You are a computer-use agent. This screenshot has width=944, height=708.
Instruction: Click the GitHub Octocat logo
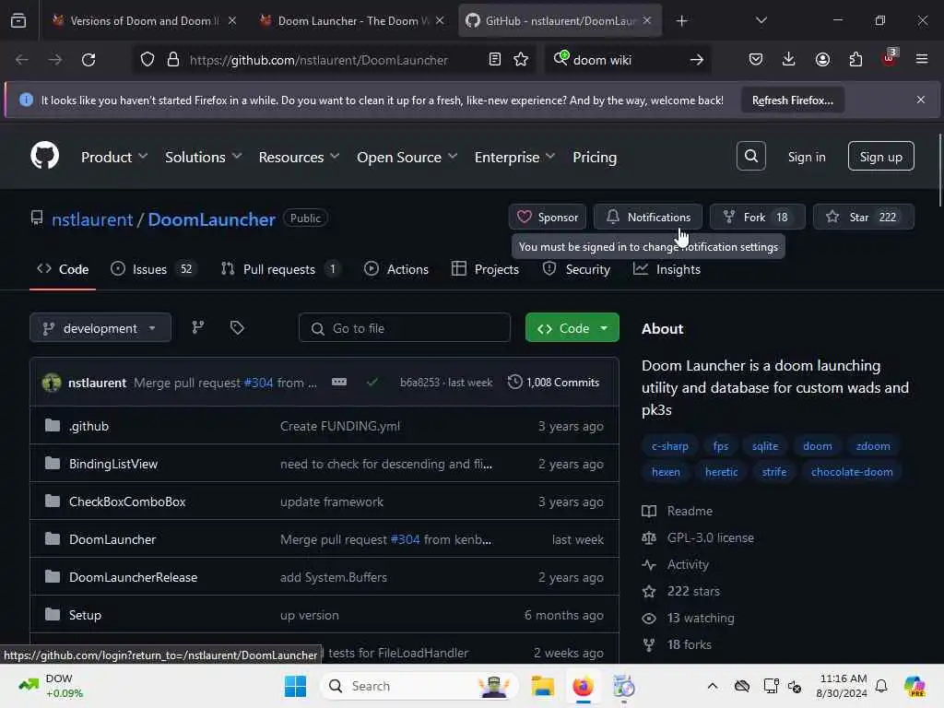45,155
